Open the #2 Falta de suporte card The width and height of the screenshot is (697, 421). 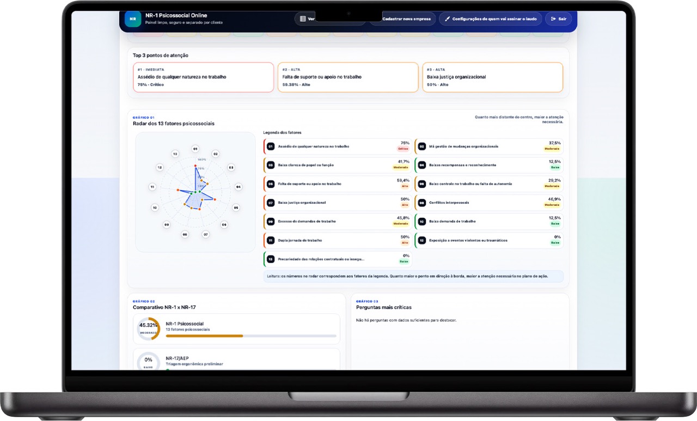click(x=348, y=77)
